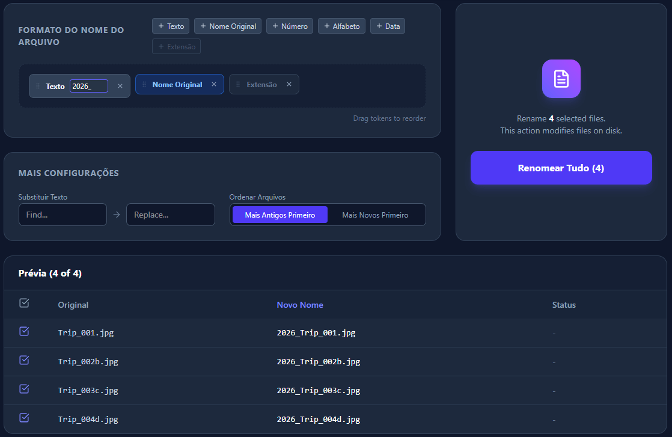Click the purple document file icon
The image size is (672, 437).
(x=561, y=79)
